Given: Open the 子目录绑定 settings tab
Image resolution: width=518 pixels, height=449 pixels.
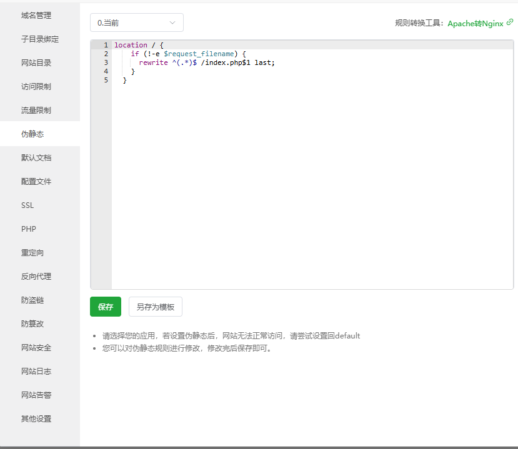Looking at the screenshot, I should (x=32, y=39).
